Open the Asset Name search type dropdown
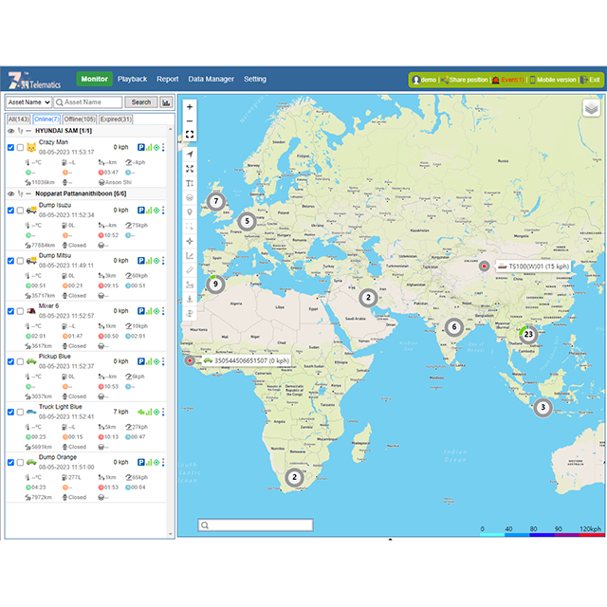This screenshot has width=607, height=607. 29,102
